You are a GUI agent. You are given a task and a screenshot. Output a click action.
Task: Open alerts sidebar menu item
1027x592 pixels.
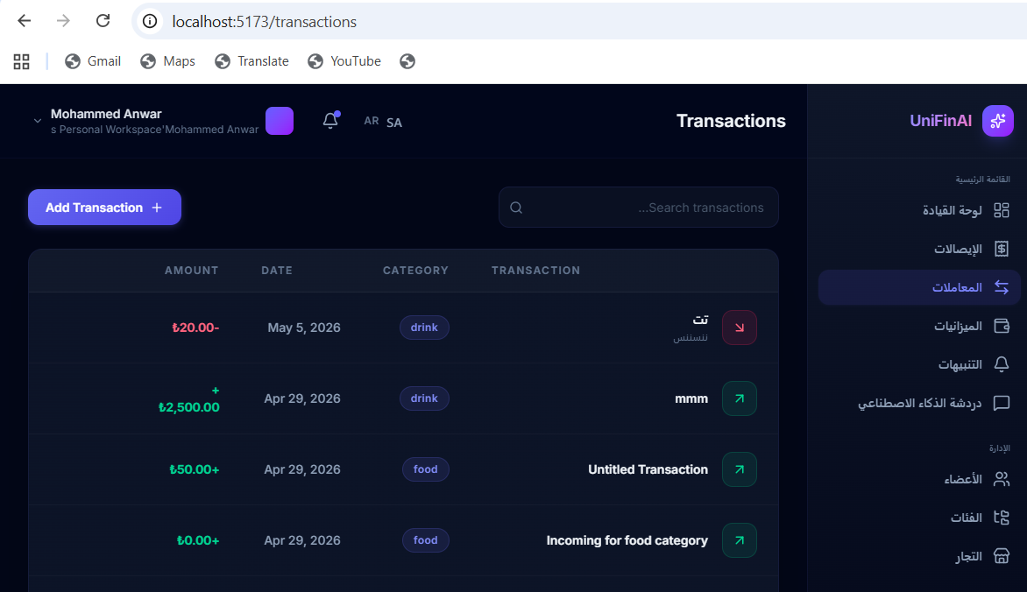pos(919,364)
